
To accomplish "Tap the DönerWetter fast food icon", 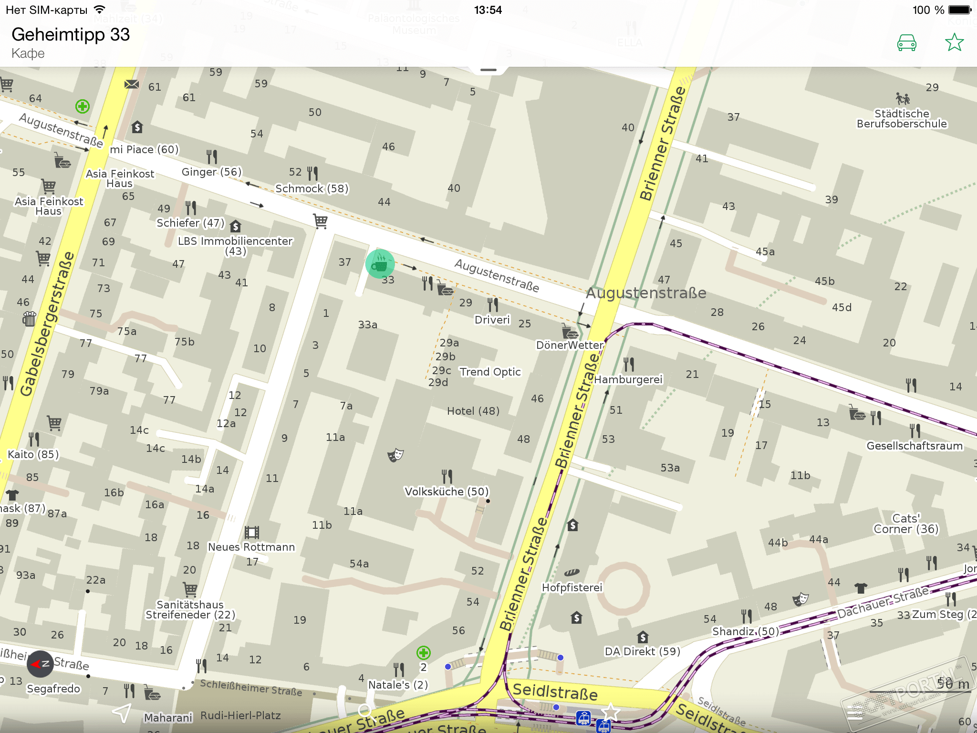I will pos(570,332).
